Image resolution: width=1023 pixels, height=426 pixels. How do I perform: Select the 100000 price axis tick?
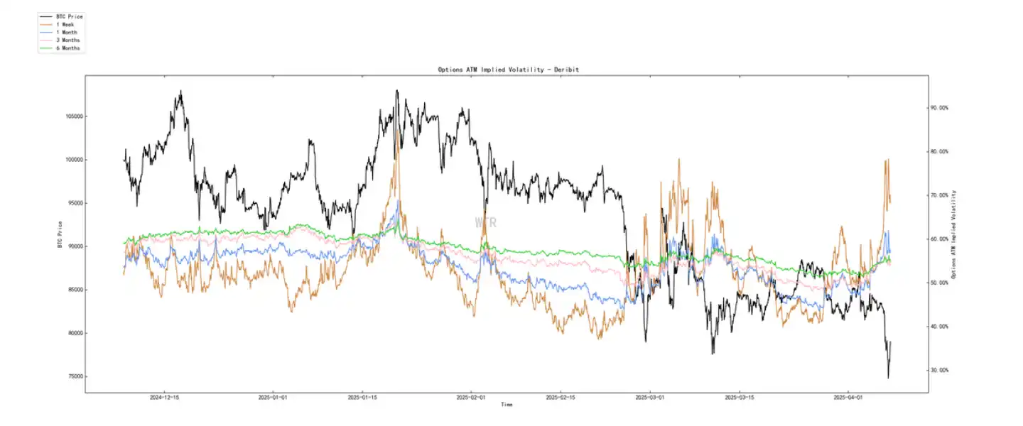click(72, 160)
